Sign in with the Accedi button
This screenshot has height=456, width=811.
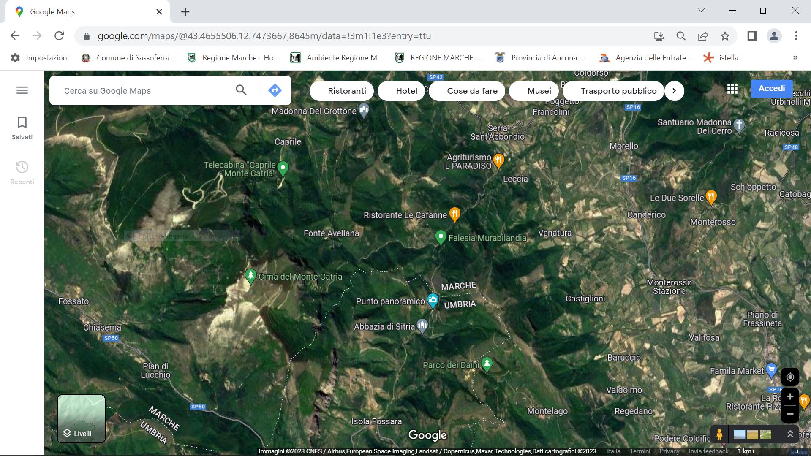[772, 89]
